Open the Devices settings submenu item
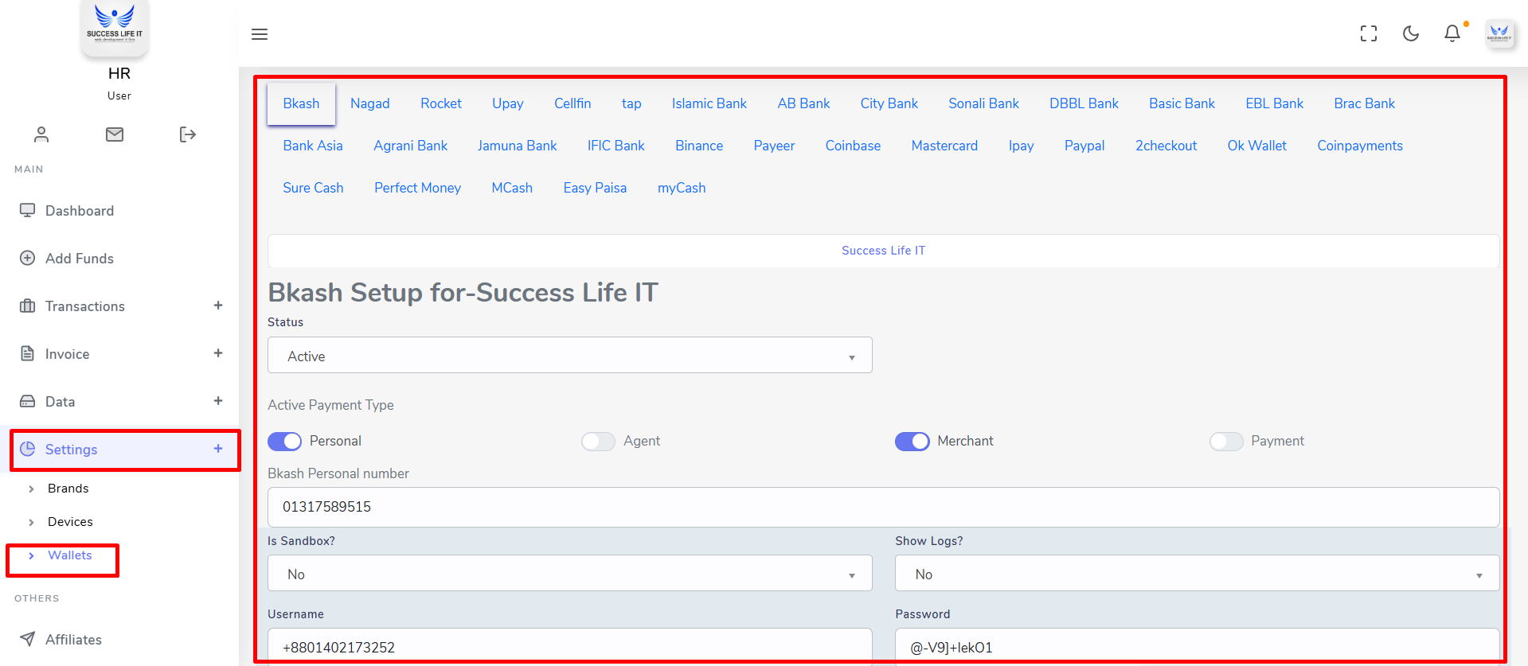The height and width of the screenshot is (666, 1528). click(70, 522)
